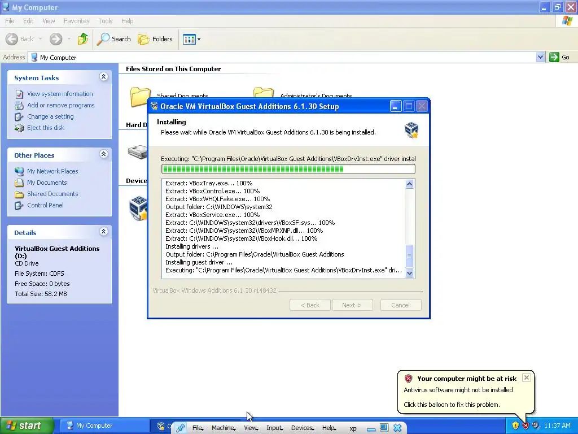
Task: Open My Network Places link
Action: click(x=52, y=171)
